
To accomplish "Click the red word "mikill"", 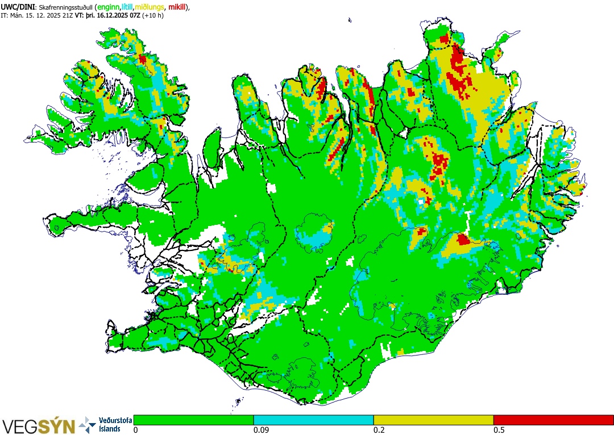I will [x=177, y=7].
